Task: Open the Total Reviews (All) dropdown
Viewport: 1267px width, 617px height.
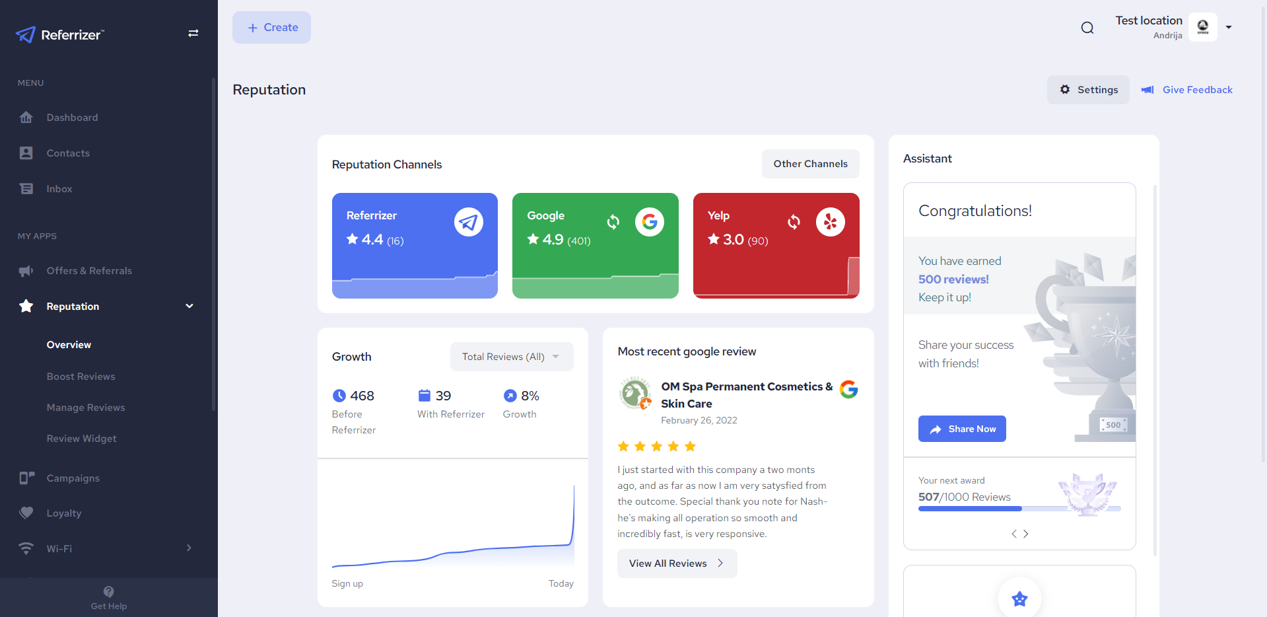Action: [512, 356]
